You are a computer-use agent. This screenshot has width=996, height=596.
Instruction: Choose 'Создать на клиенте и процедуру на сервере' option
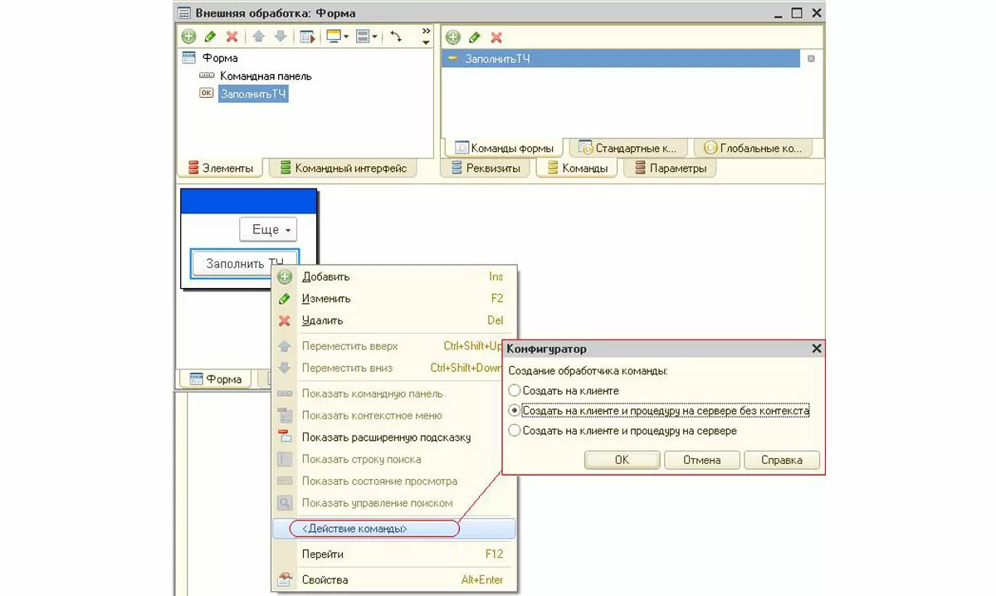click(x=515, y=431)
